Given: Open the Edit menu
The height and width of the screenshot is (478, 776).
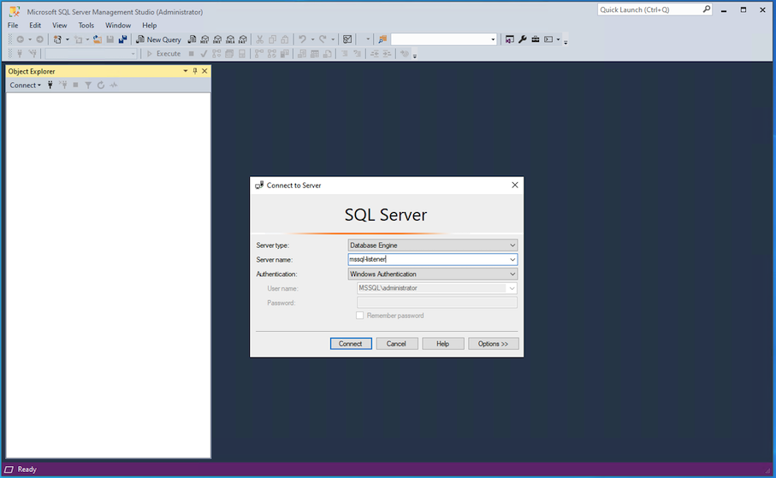Looking at the screenshot, I should (35, 26).
